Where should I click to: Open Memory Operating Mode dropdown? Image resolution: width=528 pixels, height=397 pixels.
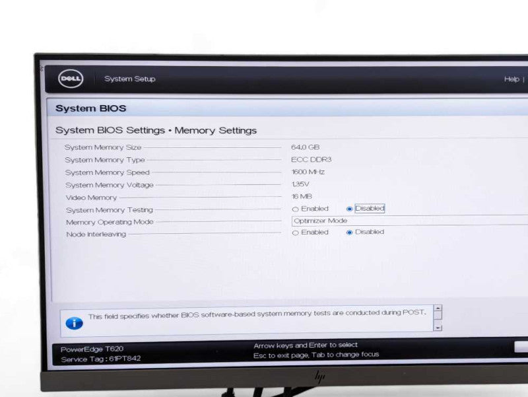point(409,221)
